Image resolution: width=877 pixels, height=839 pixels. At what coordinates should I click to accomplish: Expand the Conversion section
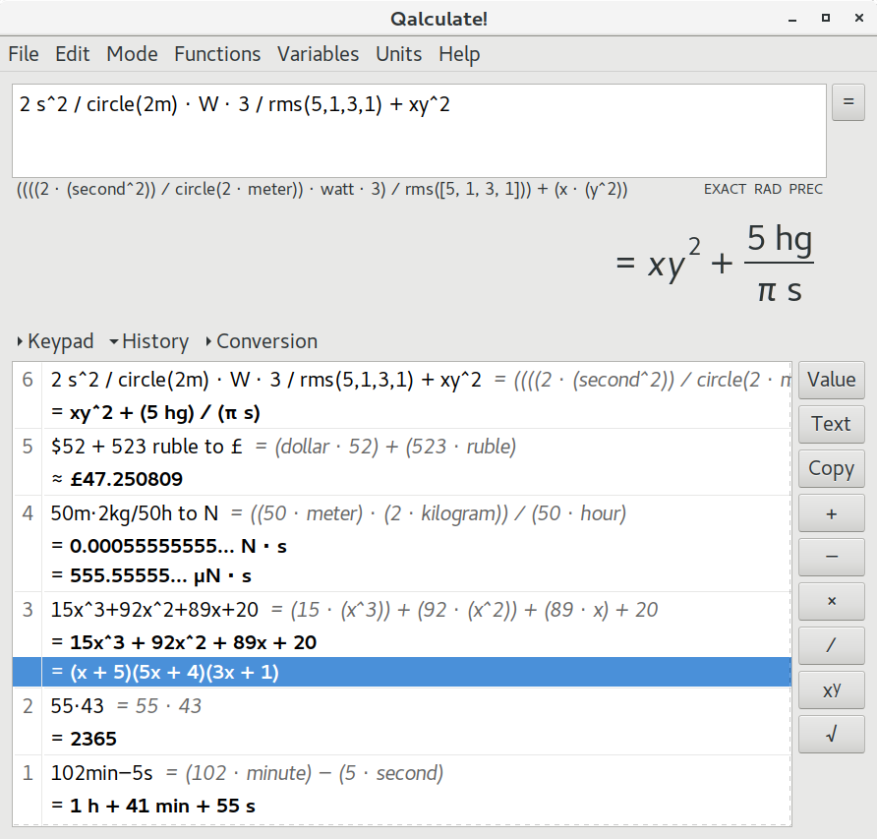point(262,341)
